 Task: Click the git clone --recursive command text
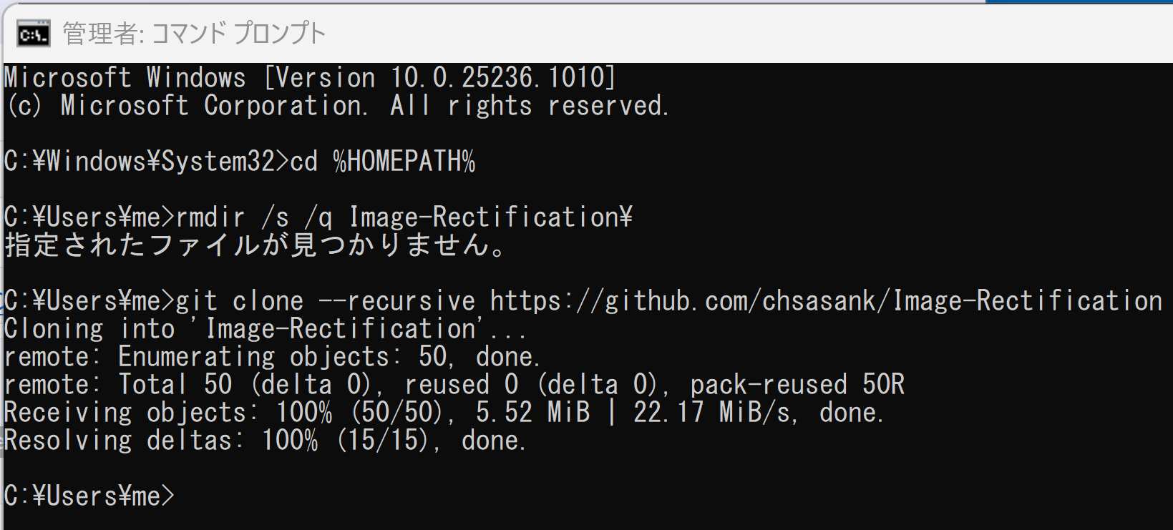[x=326, y=300]
